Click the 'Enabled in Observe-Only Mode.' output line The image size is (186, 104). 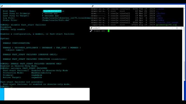point(19,66)
